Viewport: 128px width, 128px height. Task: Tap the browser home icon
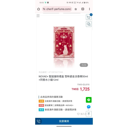(x=39, y=9)
